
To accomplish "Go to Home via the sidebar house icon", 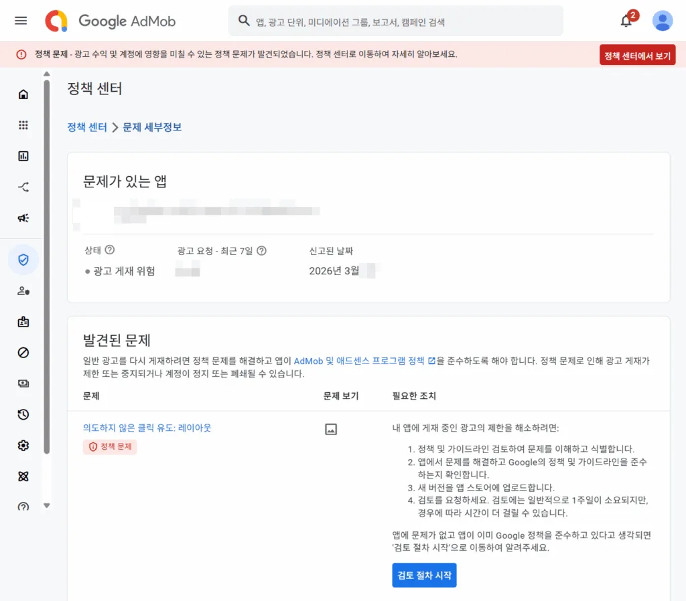I will (x=23, y=94).
